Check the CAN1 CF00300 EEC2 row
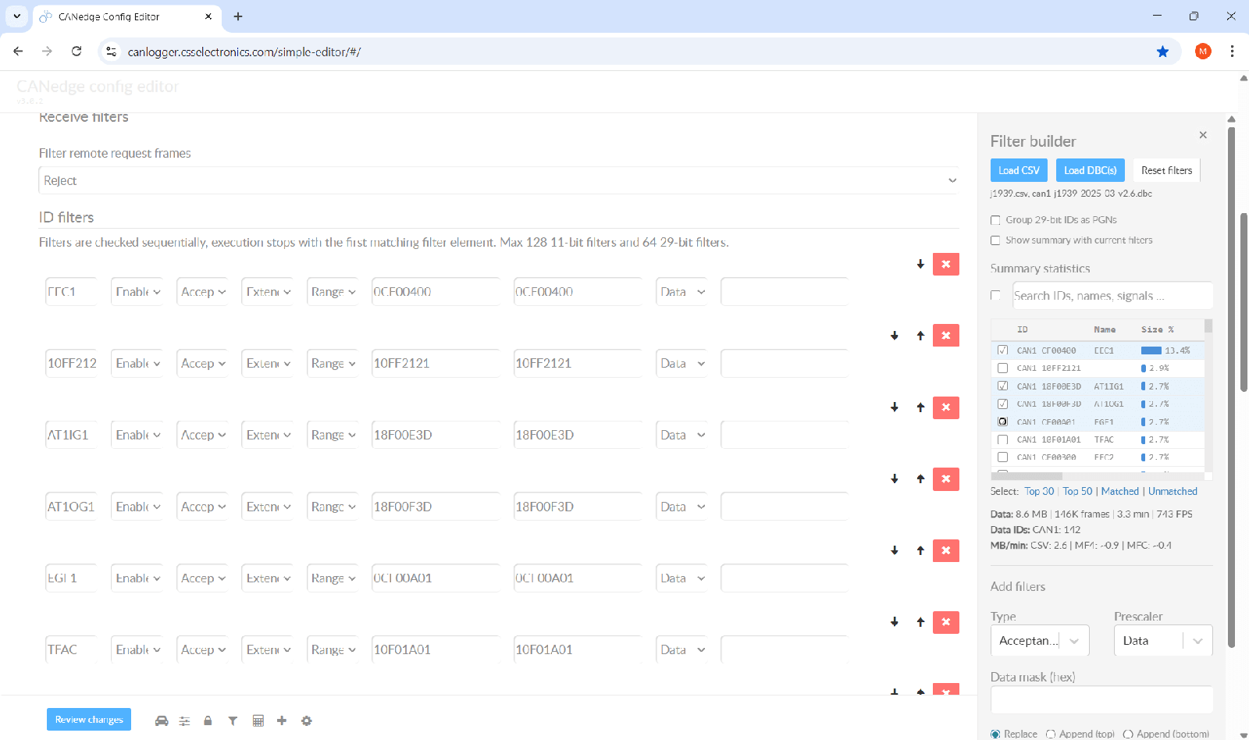 tap(1002, 457)
